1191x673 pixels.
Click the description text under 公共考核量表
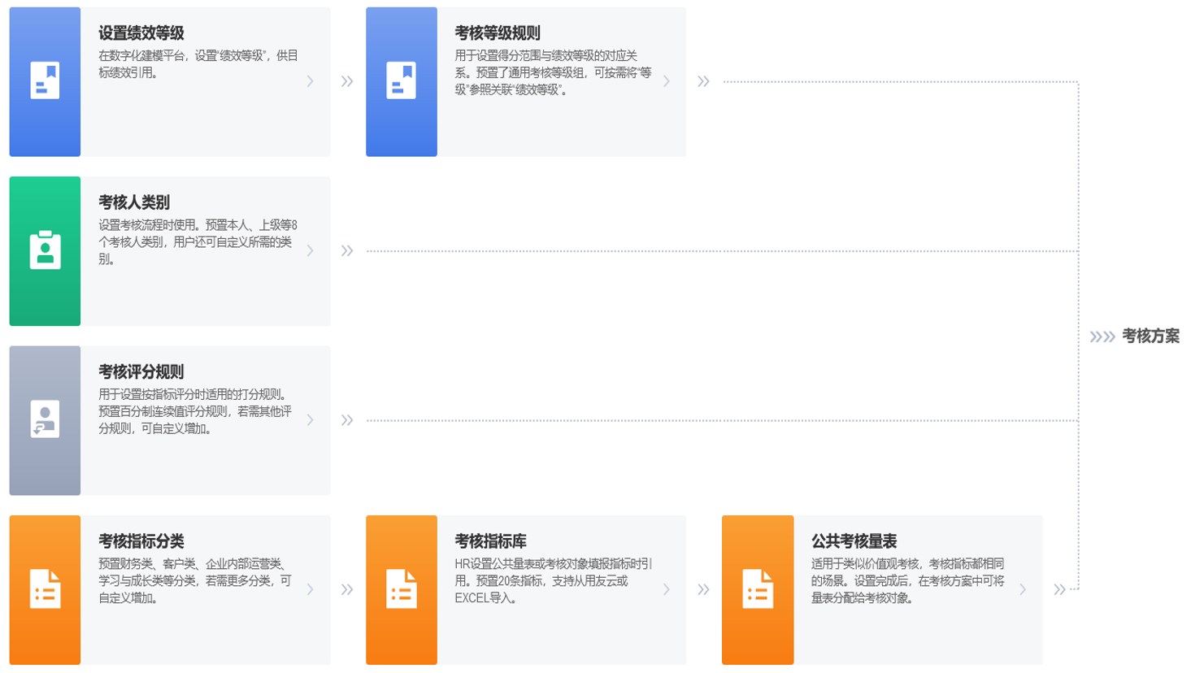pyautogui.click(x=908, y=580)
